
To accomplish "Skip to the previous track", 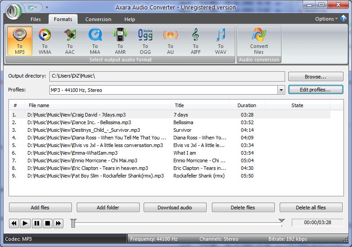I will click(x=14, y=223).
